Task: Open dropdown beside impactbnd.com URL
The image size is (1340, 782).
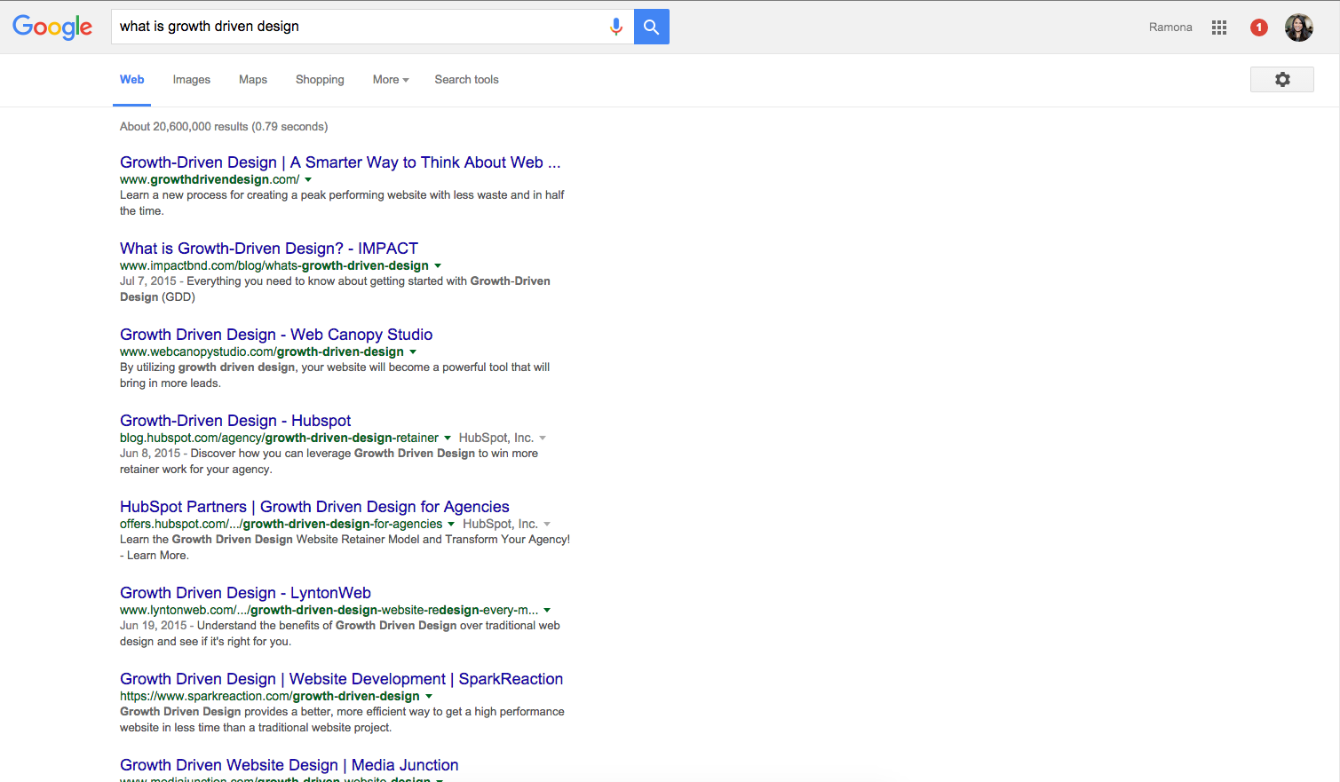Action: pyautogui.click(x=438, y=265)
